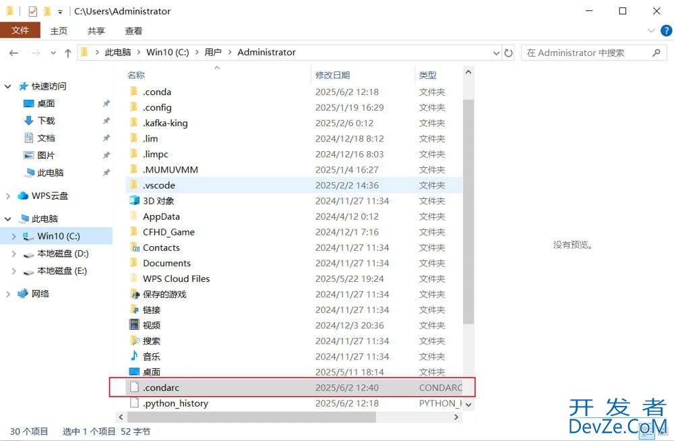The width and height of the screenshot is (674, 441).
Task: Unpin 桌面 from quick access pin
Action: point(106,104)
